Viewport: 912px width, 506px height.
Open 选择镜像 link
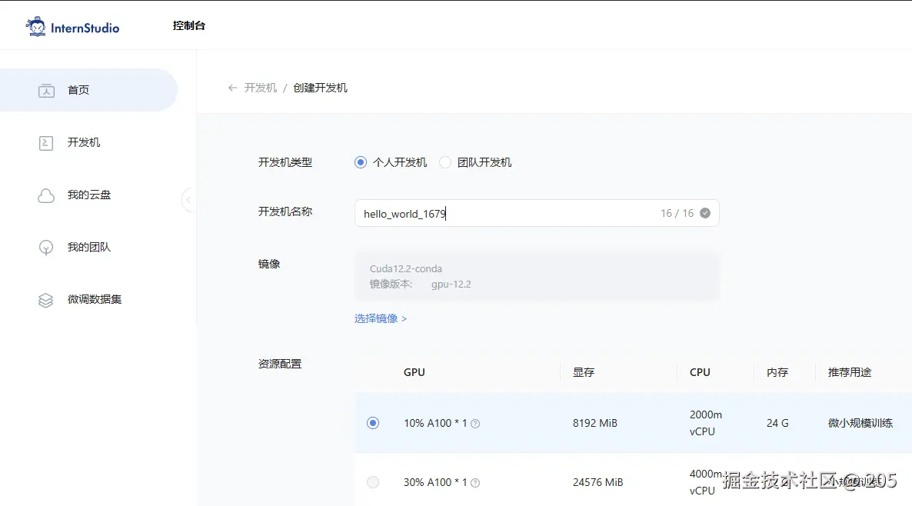tap(381, 318)
